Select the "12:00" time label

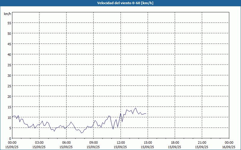[x=121, y=143]
